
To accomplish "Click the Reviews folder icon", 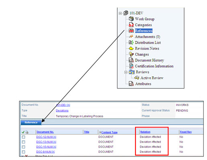I will coord(131,72).
